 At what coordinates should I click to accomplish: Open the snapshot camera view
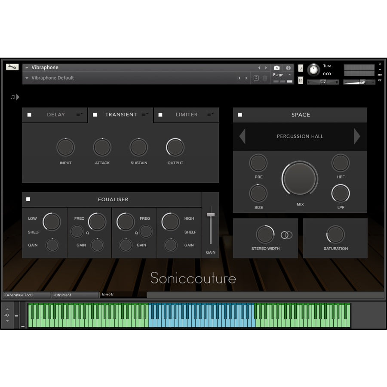[276, 68]
